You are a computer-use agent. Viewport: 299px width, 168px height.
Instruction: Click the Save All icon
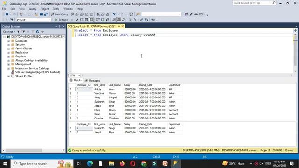[x=46, y=14]
